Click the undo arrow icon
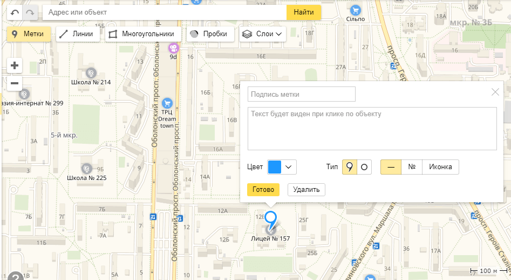The width and height of the screenshot is (511, 280). point(15,12)
